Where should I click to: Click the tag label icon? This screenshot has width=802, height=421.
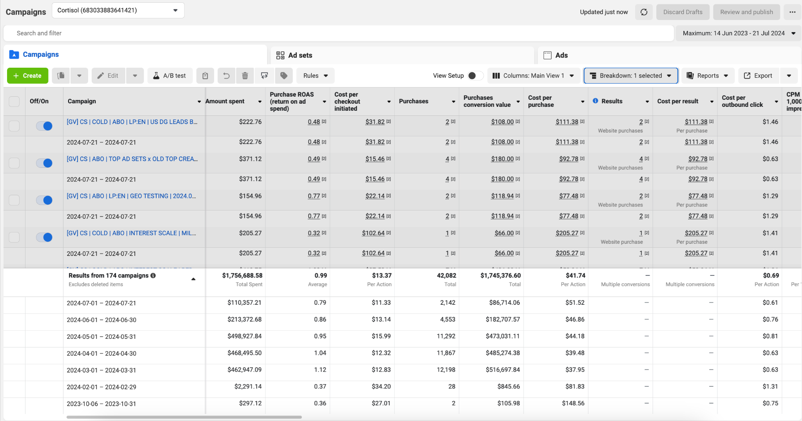coord(284,76)
